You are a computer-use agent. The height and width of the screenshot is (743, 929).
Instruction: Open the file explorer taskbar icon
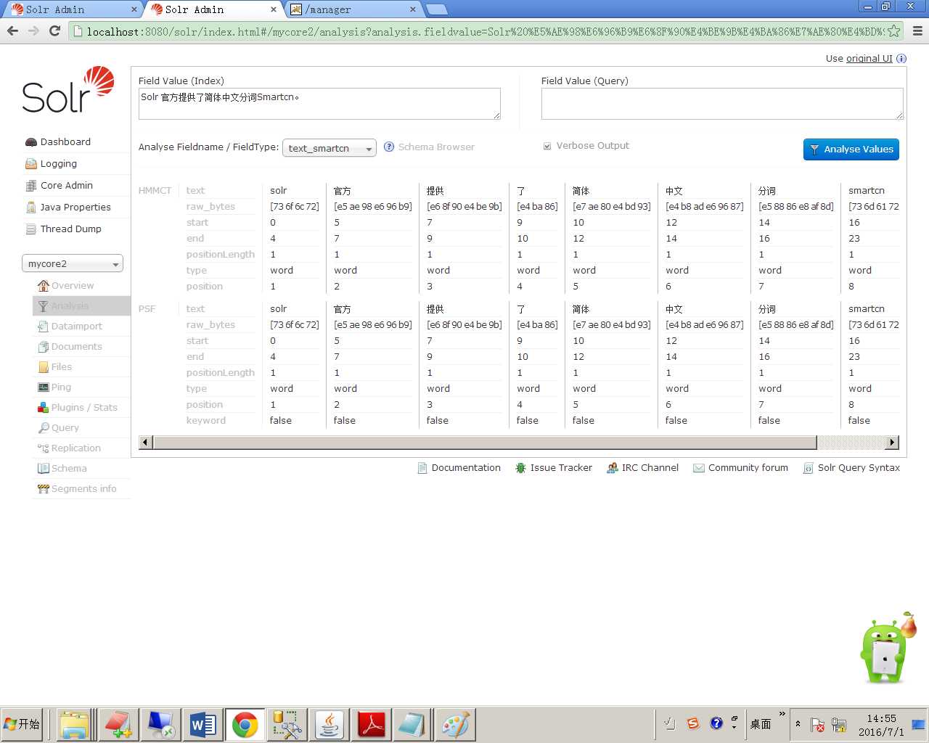pos(74,725)
